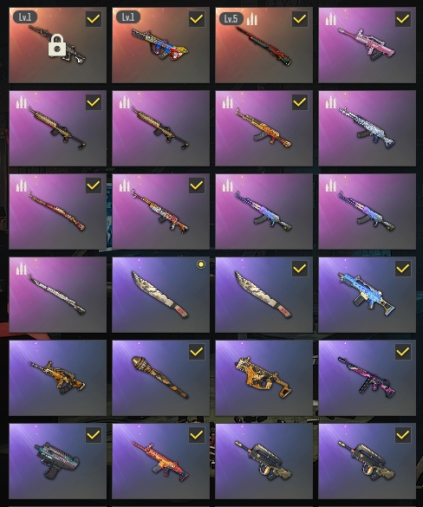The width and height of the screenshot is (423, 507).
Task: Select the unchecked camo FAMAS skin
Action: click(x=264, y=461)
